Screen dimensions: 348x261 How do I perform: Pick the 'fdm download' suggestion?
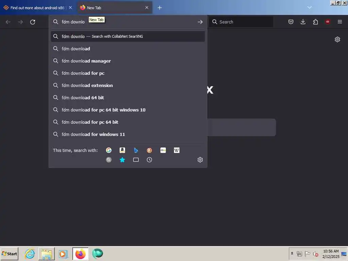click(x=128, y=49)
